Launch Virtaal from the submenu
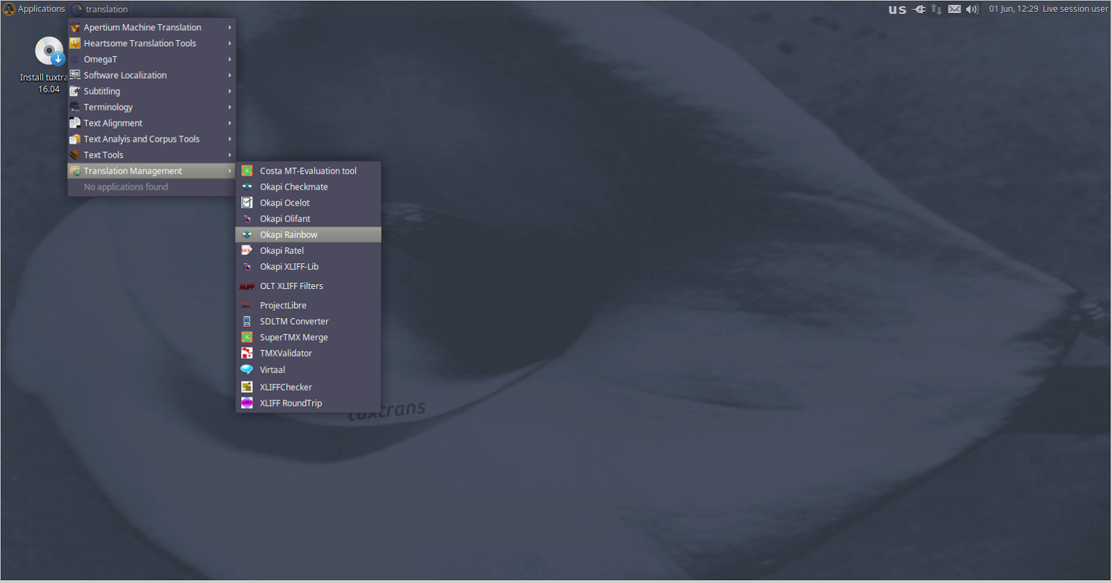The image size is (1112, 583). [x=309, y=370]
